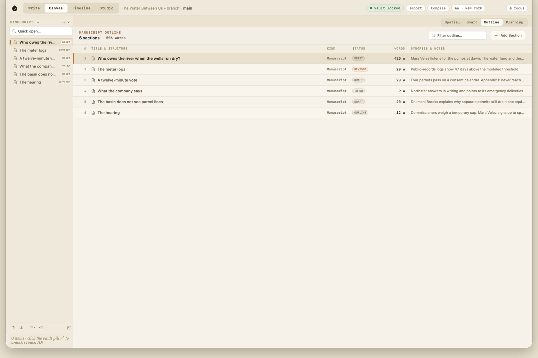Viewport: 538px width, 358px height.
Task: Open the REVISED status of The meter logs
Action: pos(360,69)
